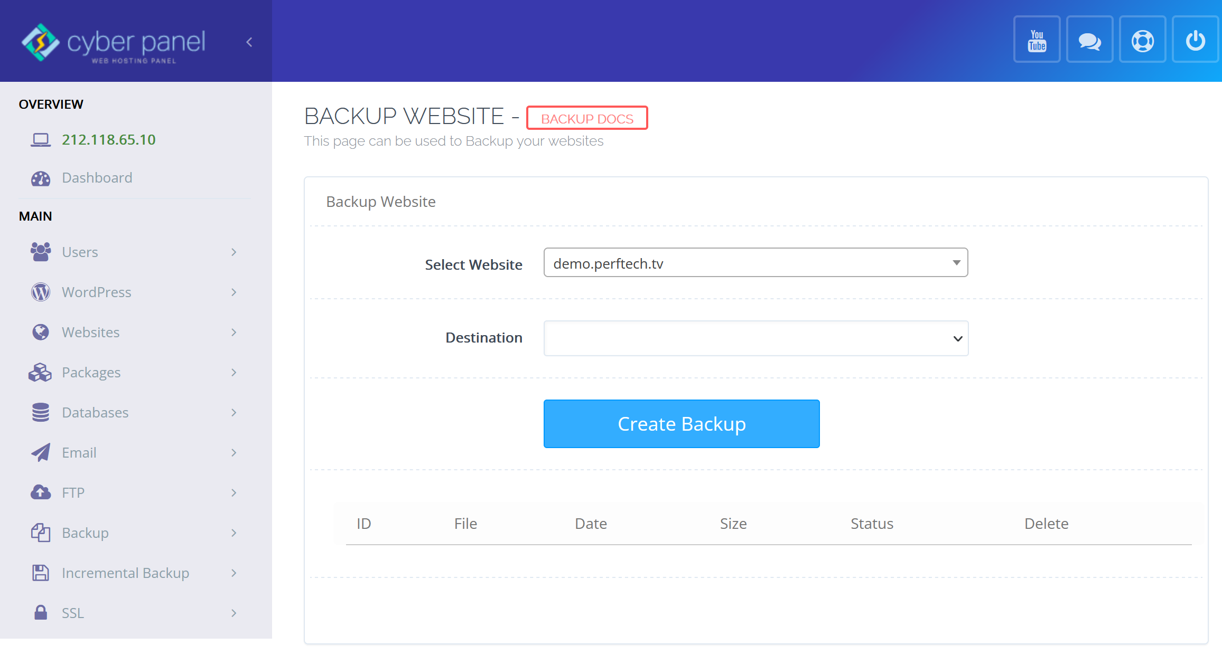The image size is (1222, 655).
Task: Click the Incremental Backup floppy disk icon
Action: 41,573
